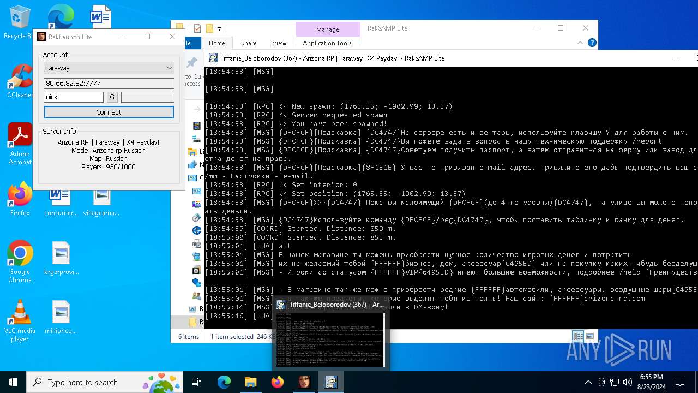Click the RakLaunch Lite taskbar icon
Image resolution: width=698 pixels, height=393 pixels.
[304, 382]
